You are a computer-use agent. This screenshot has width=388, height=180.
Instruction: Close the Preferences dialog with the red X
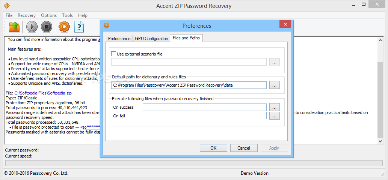285,24
